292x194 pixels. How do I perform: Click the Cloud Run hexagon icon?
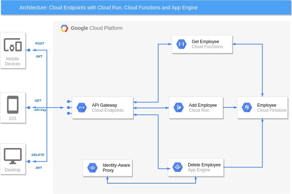[x=179, y=107]
